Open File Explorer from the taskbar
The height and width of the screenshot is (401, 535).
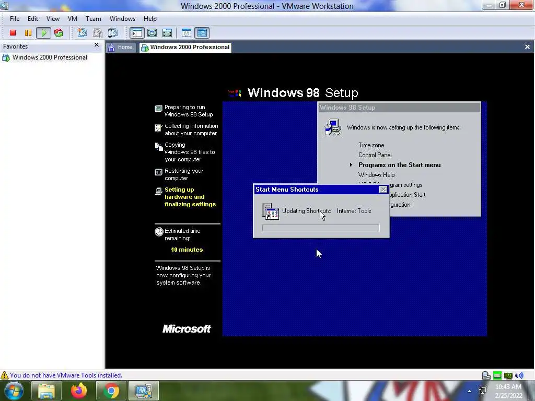(46, 391)
